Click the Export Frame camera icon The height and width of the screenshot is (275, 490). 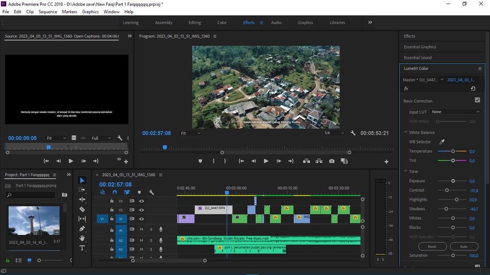click(332, 161)
